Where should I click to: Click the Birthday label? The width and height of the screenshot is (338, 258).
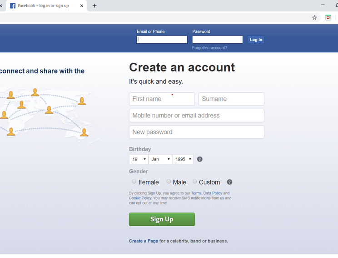pos(140,149)
